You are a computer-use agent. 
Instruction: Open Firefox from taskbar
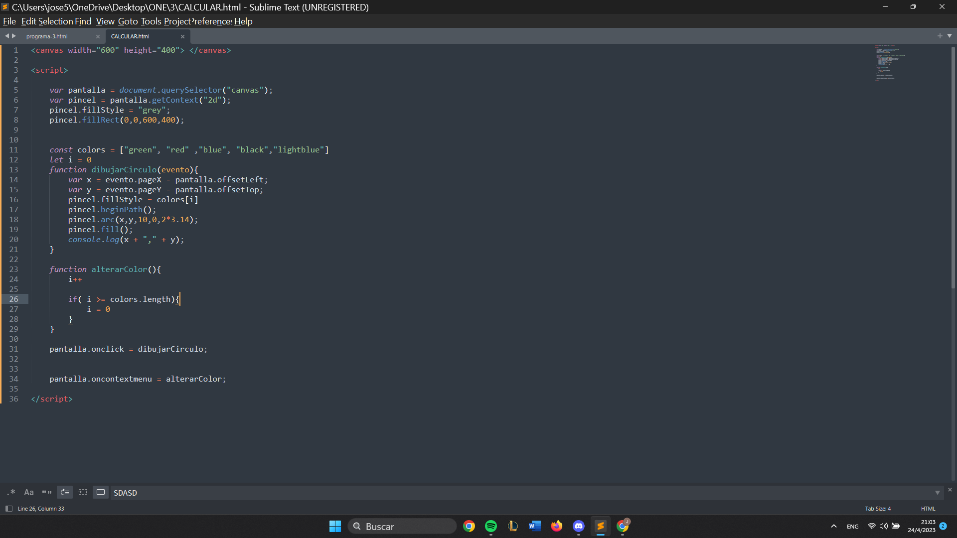557,526
